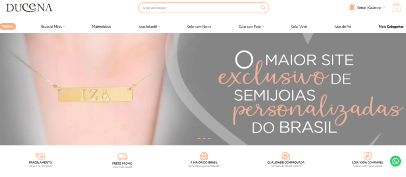The height and width of the screenshot is (177, 406).
Task: Click the PROMO pill button
Action: pyautogui.click(x=8, y=27)
